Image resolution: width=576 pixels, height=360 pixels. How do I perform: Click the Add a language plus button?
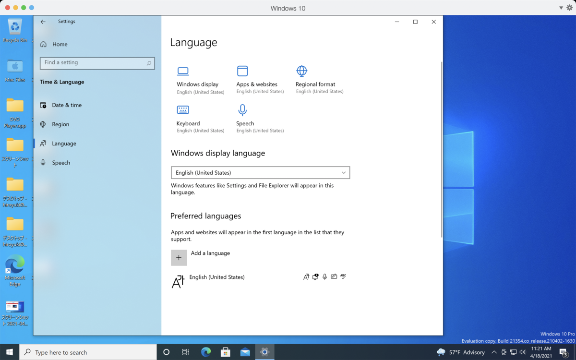click(179, 258)
